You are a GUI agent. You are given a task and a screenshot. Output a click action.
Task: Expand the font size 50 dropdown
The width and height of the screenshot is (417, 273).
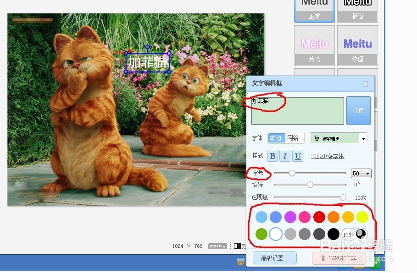[x=361, y=173]
